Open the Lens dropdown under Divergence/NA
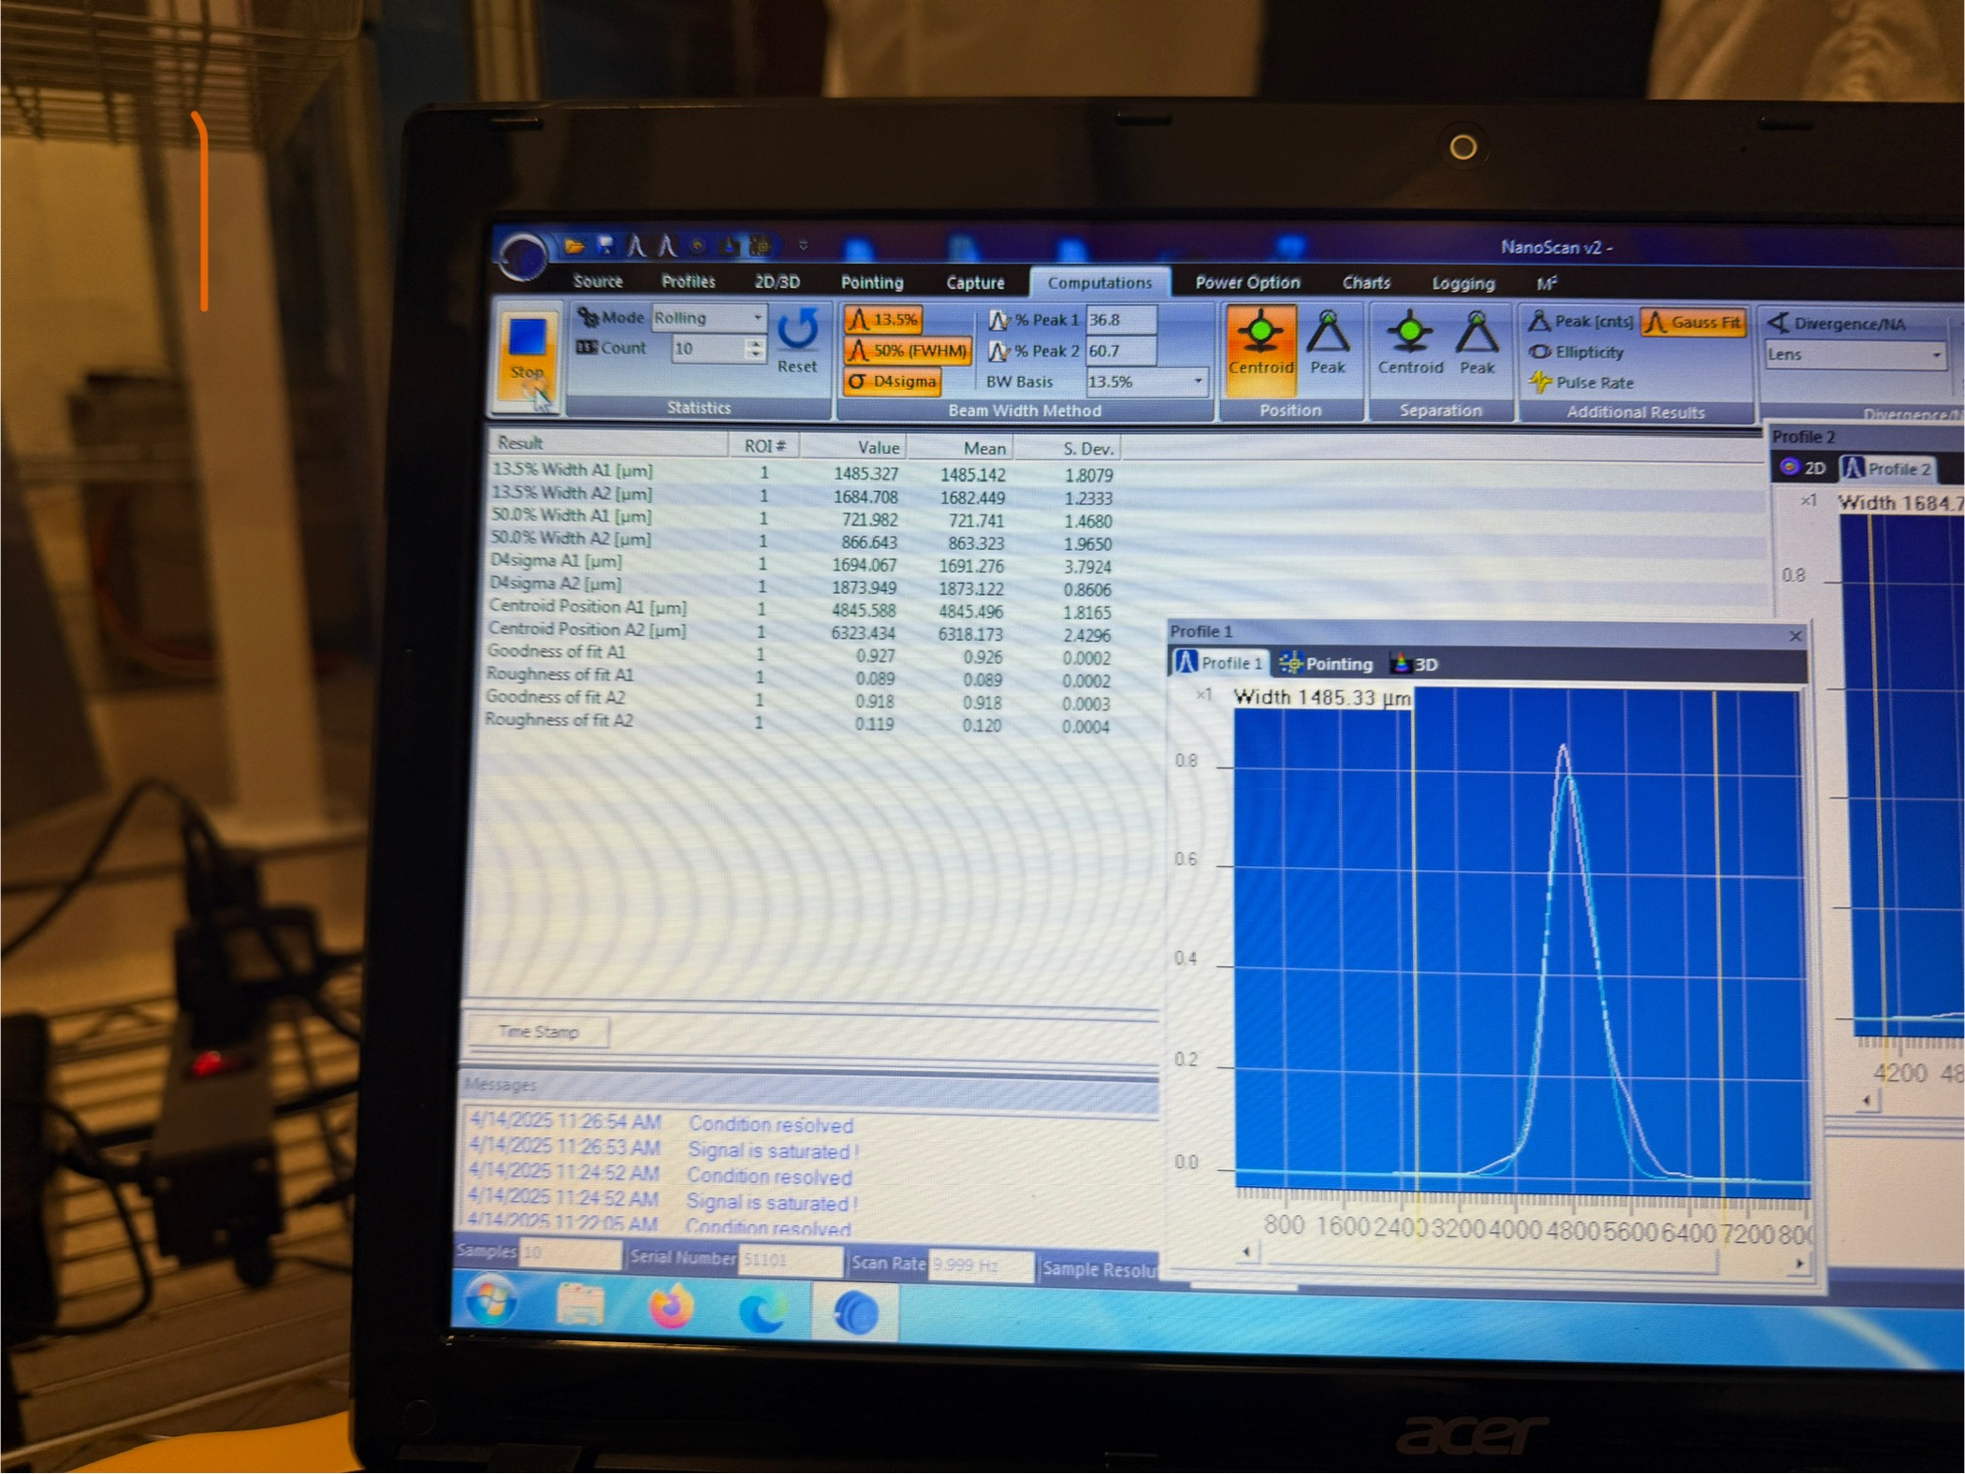Viewport: 1965px width, 1474px height. (1856, 355)
